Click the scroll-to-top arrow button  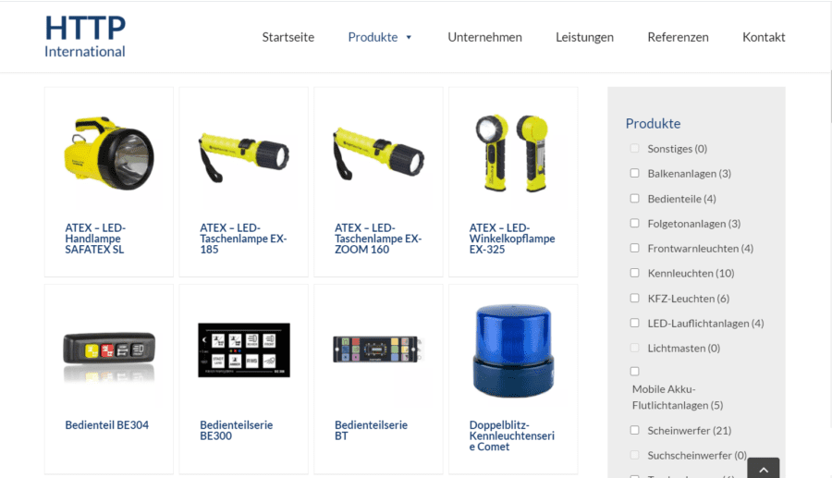763,469
